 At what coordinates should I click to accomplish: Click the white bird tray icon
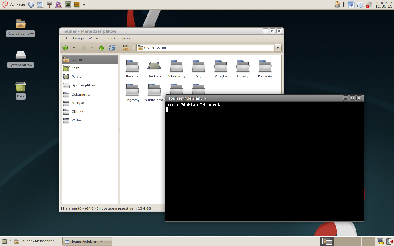tap(351, 5)
